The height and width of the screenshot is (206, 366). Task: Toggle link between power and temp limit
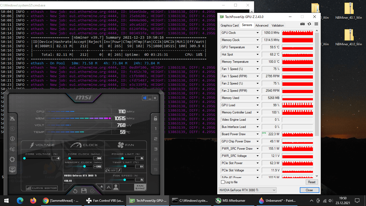pyautogui.click(x=107, y=170)
